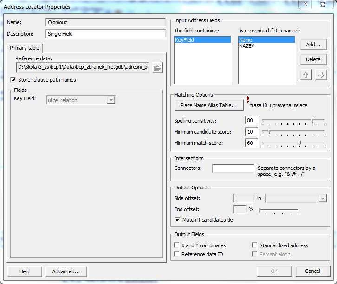Toggle Percent along checkbox
This screenshot has width=337, height=284.
coord(254,254)
